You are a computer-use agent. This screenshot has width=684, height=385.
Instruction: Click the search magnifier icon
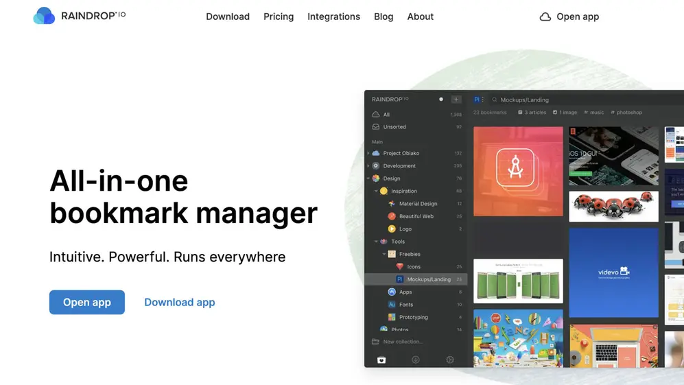click(494, 100)
